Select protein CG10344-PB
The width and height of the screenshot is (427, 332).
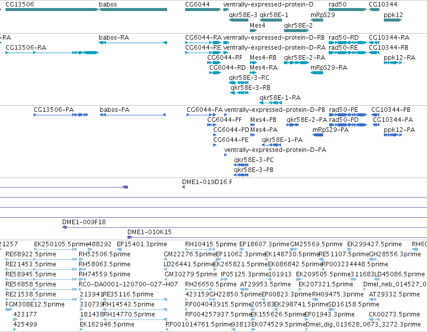375,115
